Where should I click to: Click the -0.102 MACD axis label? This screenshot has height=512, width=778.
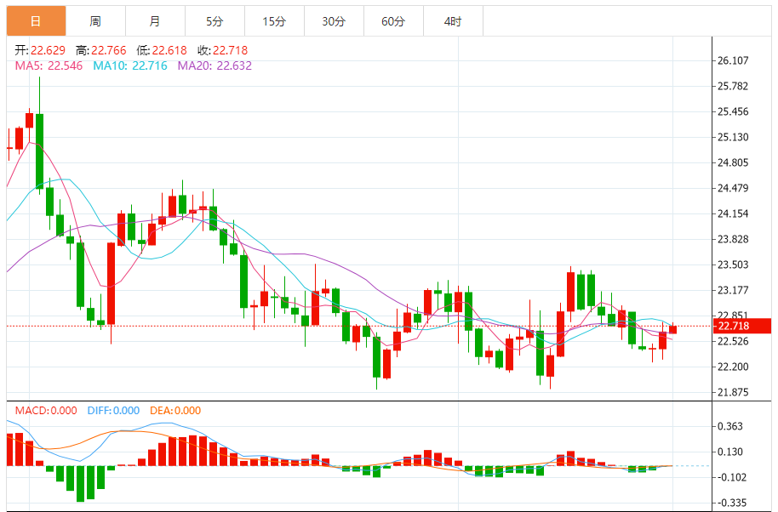click(732, 478)
